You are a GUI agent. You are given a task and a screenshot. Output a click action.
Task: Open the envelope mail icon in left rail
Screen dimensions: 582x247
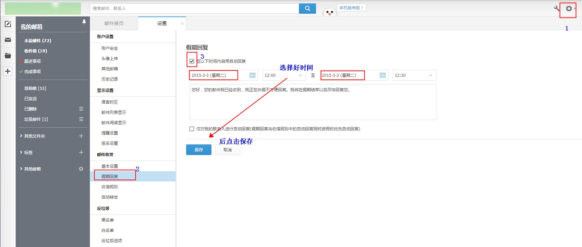pyautogui.click(x=8, y=40)
